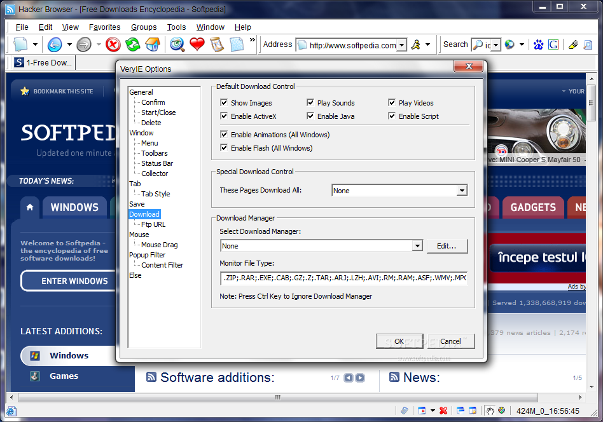Viewport: 603px width, 422px height.
Task: Click the grey Forward arrow icon
Action: (x=84, y=44)
